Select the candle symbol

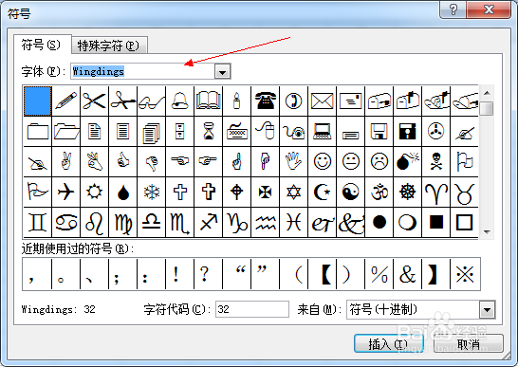[x=236, y=101]
